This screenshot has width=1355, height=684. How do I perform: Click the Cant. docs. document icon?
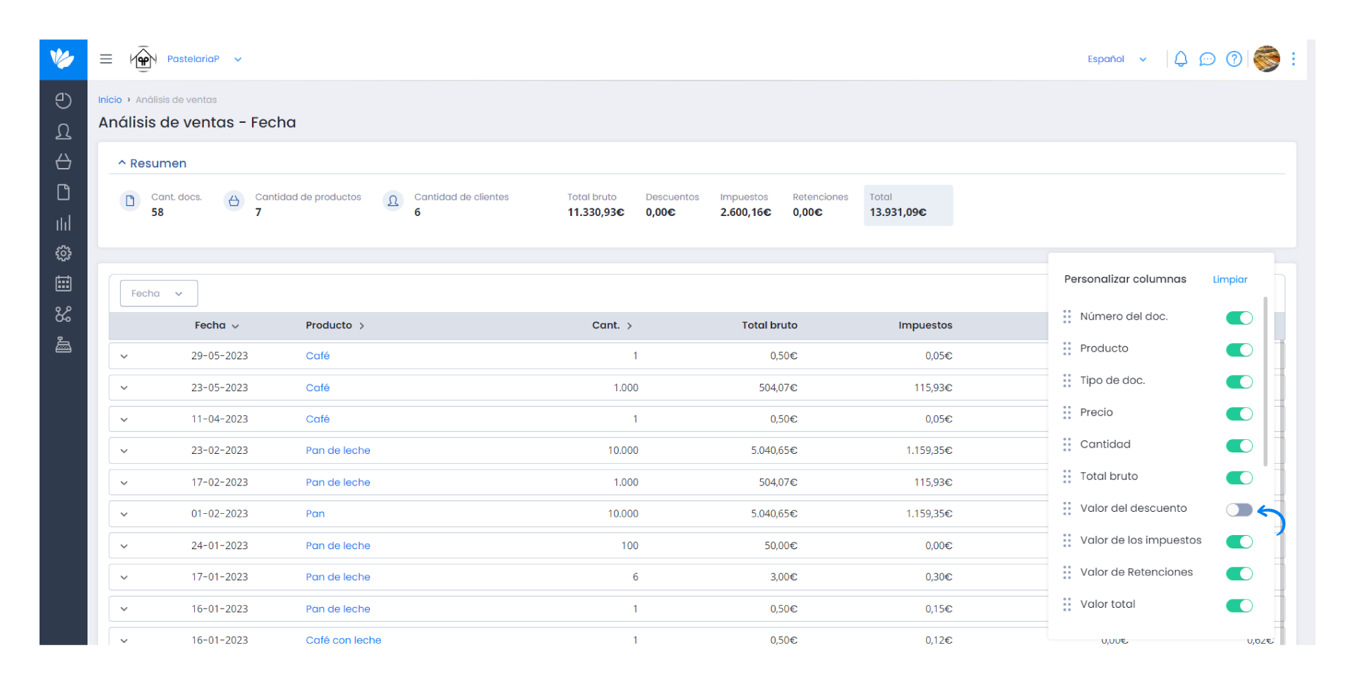tap(130, 201)
